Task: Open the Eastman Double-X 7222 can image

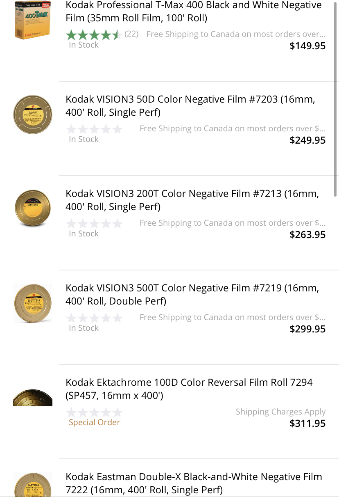Action: [x=33, y=485]
